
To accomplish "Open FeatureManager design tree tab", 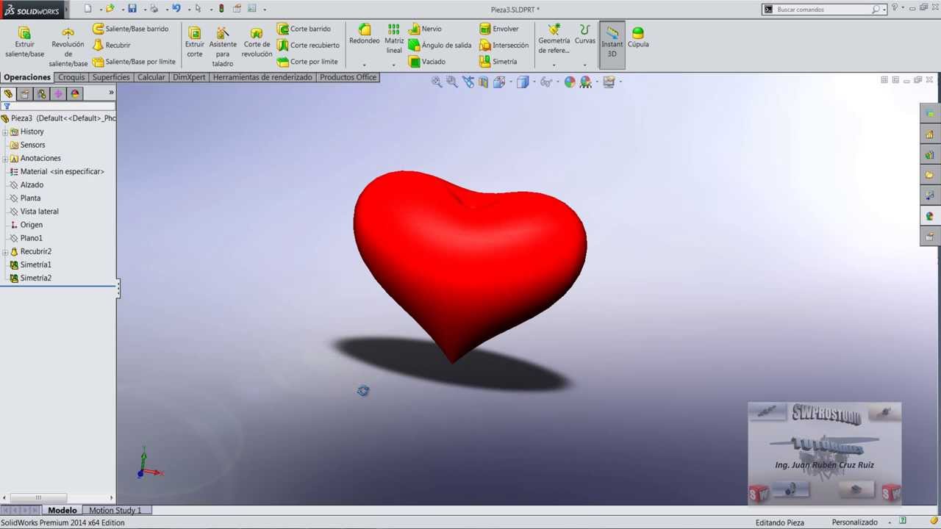I will click(x=8, y=93).
